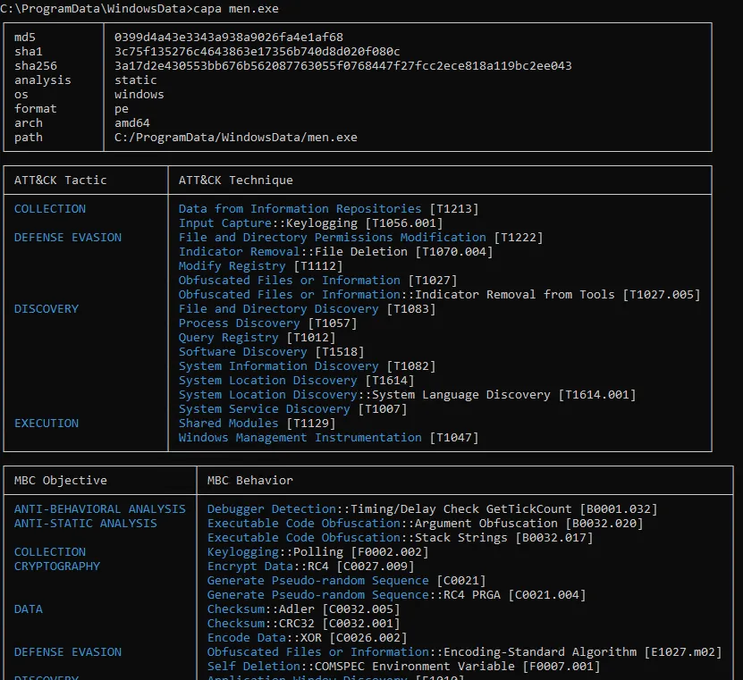This screenshot has width=743, height=680.
Task: Click 'Timing/Delay Check GetTickCount [B0001.032]' row
Action: pos(432,509)
